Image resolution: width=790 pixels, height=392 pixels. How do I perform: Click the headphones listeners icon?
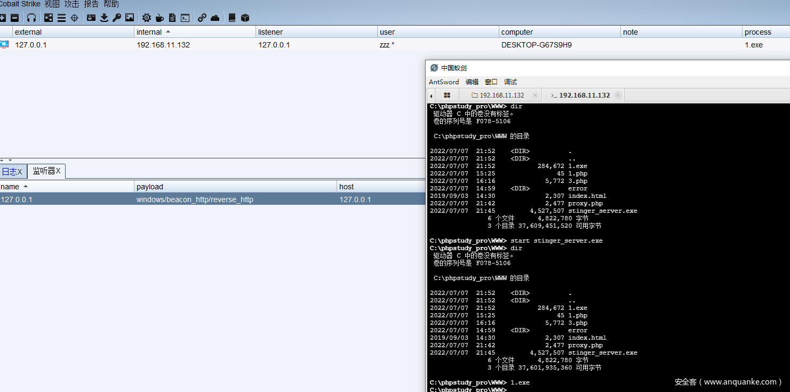click(31, 18)
